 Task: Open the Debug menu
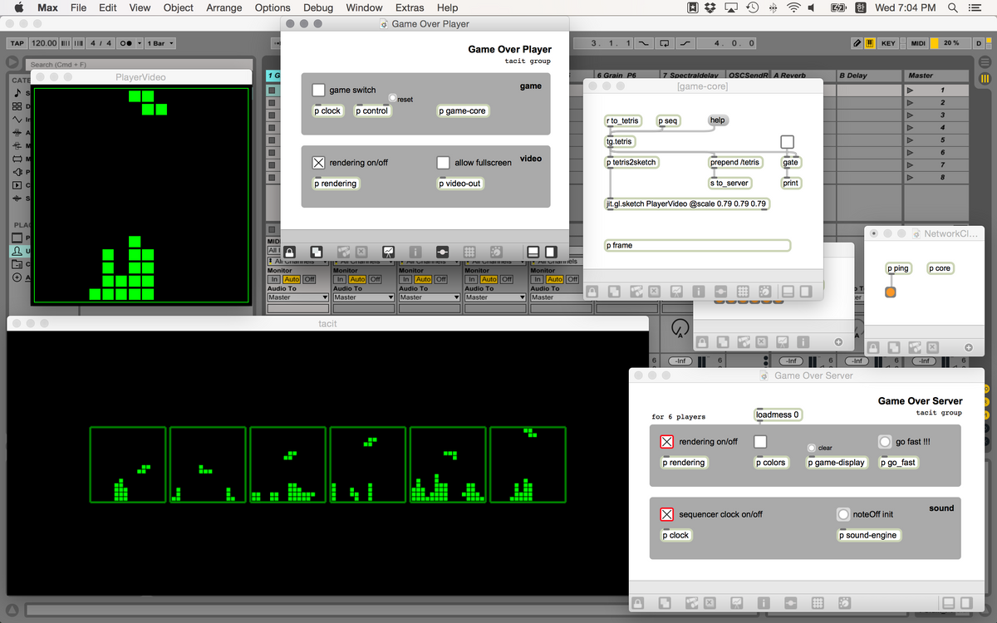[318, 7]
